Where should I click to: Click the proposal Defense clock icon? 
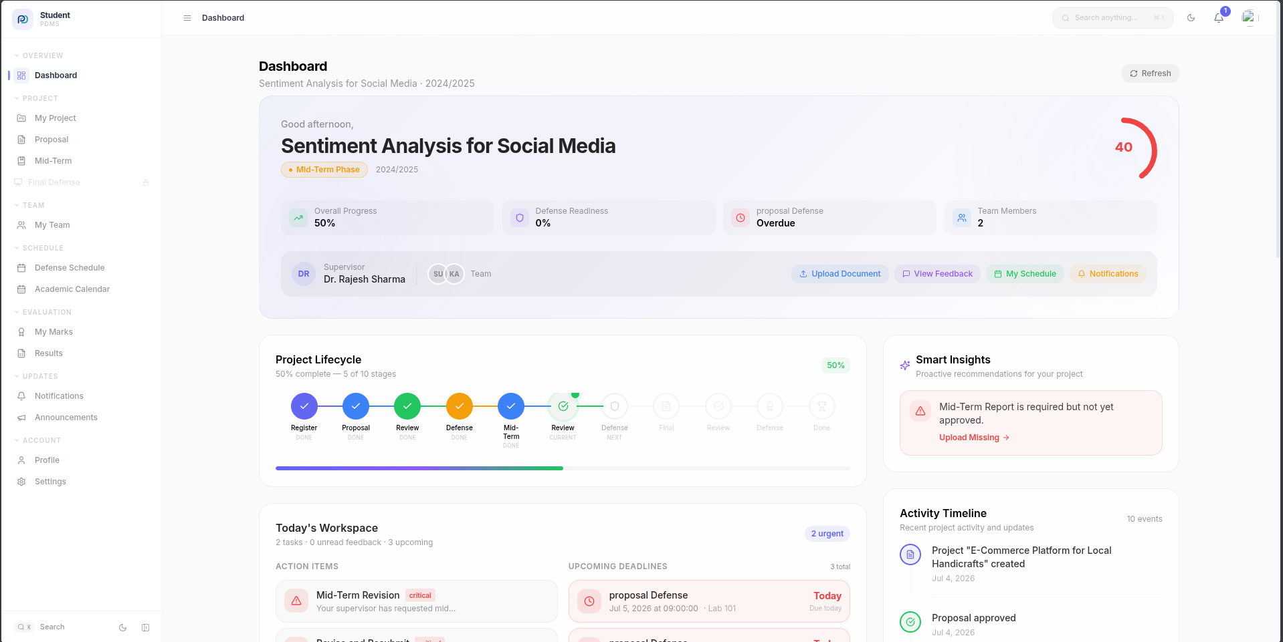click(x=741, y=218)
